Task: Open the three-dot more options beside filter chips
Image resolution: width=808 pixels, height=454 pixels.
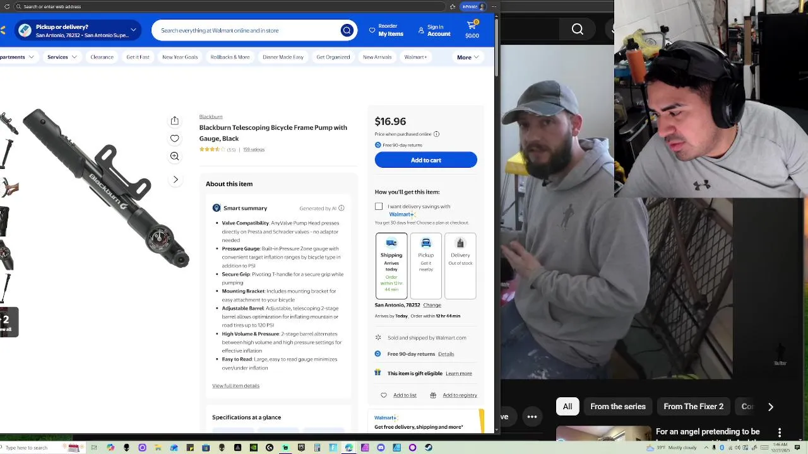Action: (532, 416)
